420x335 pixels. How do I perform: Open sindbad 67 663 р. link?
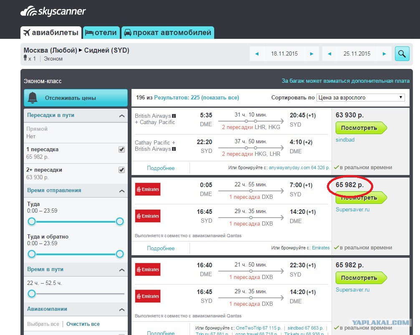305,328
